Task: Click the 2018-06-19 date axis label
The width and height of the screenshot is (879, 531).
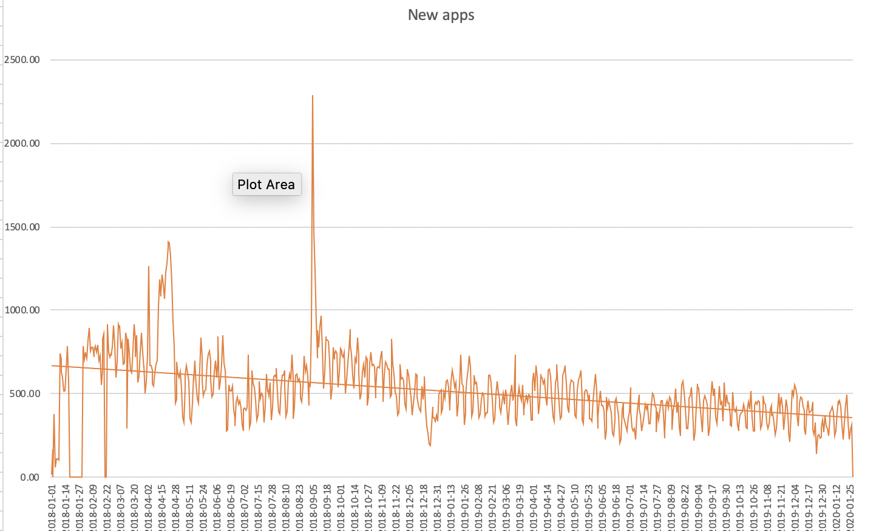Action: [231, 507]
